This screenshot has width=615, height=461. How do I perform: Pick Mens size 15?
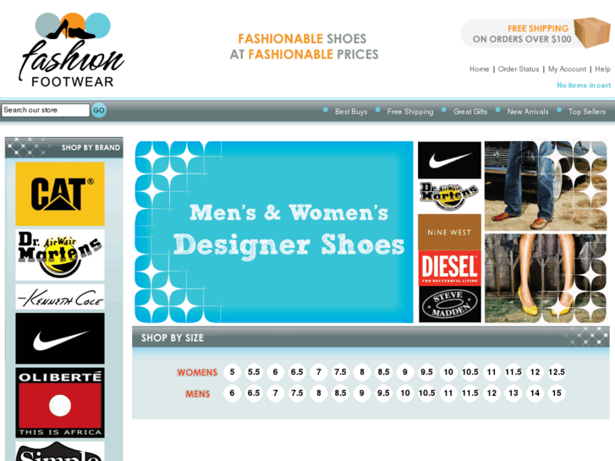point(557,393)
